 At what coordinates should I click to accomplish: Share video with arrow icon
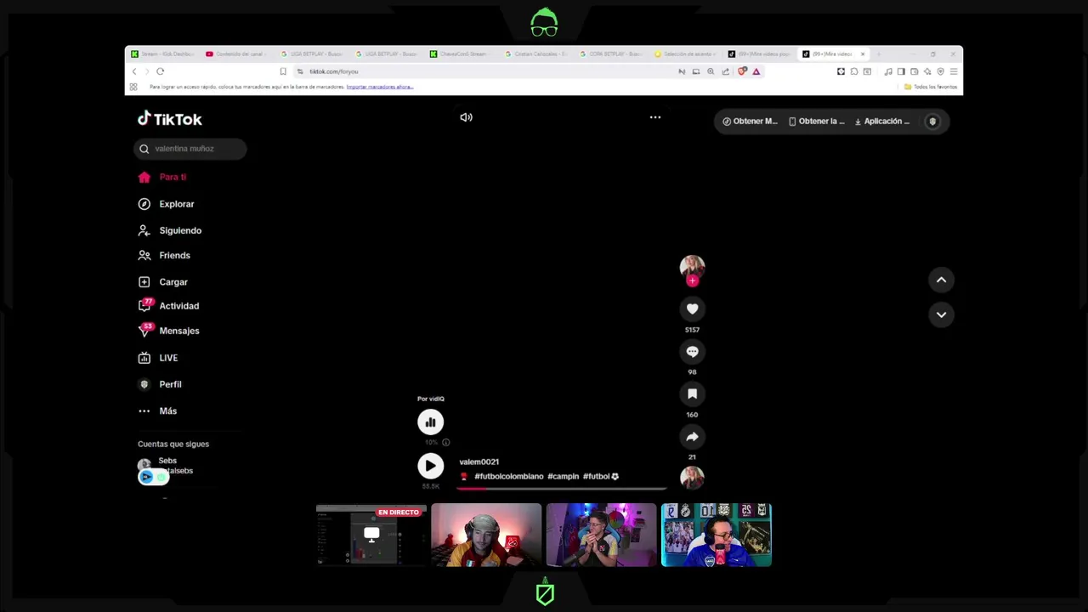point(692,436)
